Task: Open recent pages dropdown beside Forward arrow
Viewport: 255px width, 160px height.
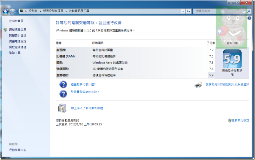Action: click(x=17, y=11)
